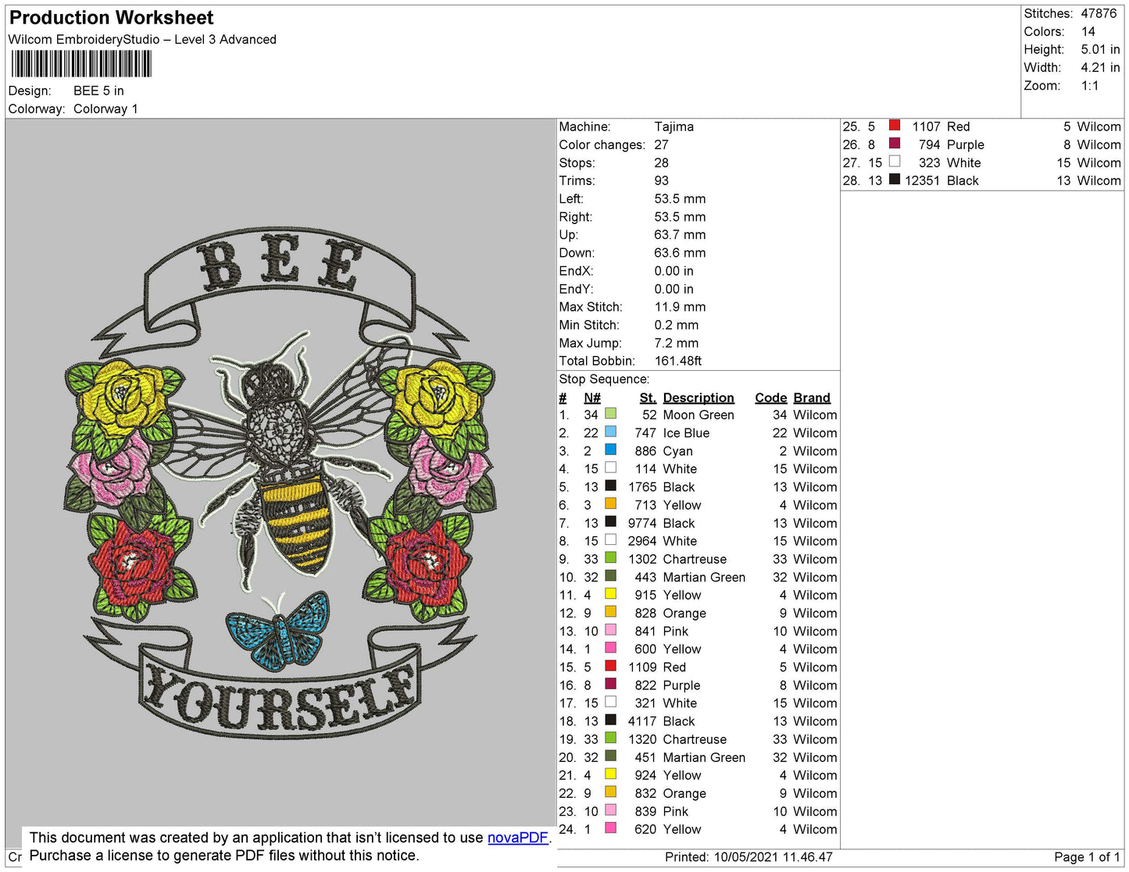Click the Max Jump value 7.2 mm
This screenshot has width=1129, height=872.
[x=677, y=343]
